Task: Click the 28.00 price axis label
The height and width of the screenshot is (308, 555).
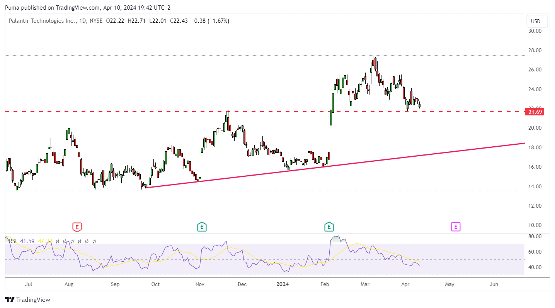Action: tap(535, 51)
